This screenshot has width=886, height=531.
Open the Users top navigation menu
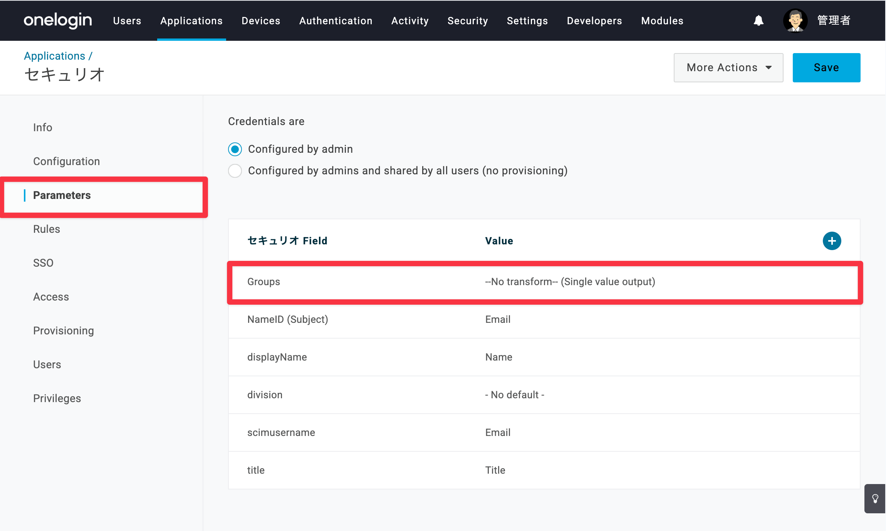(127, 21)
